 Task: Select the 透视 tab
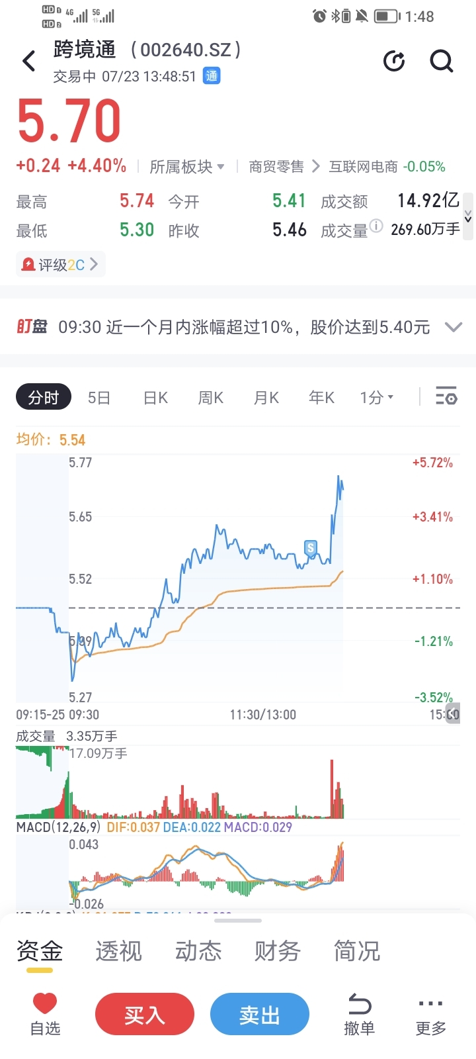pyautogui.click(x=119, y=951)
